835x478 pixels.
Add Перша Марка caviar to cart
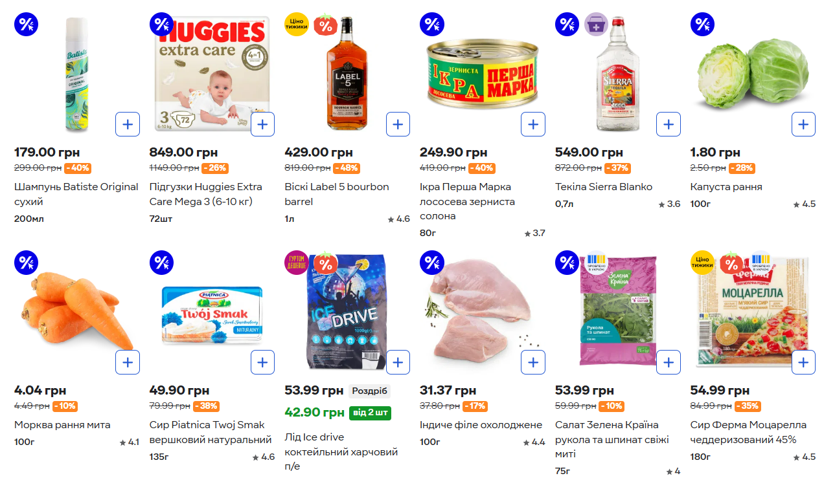coord(533,124)
